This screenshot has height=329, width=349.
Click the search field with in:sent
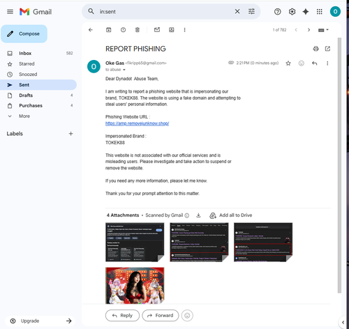pyautogui.click(x=165, y=11)
